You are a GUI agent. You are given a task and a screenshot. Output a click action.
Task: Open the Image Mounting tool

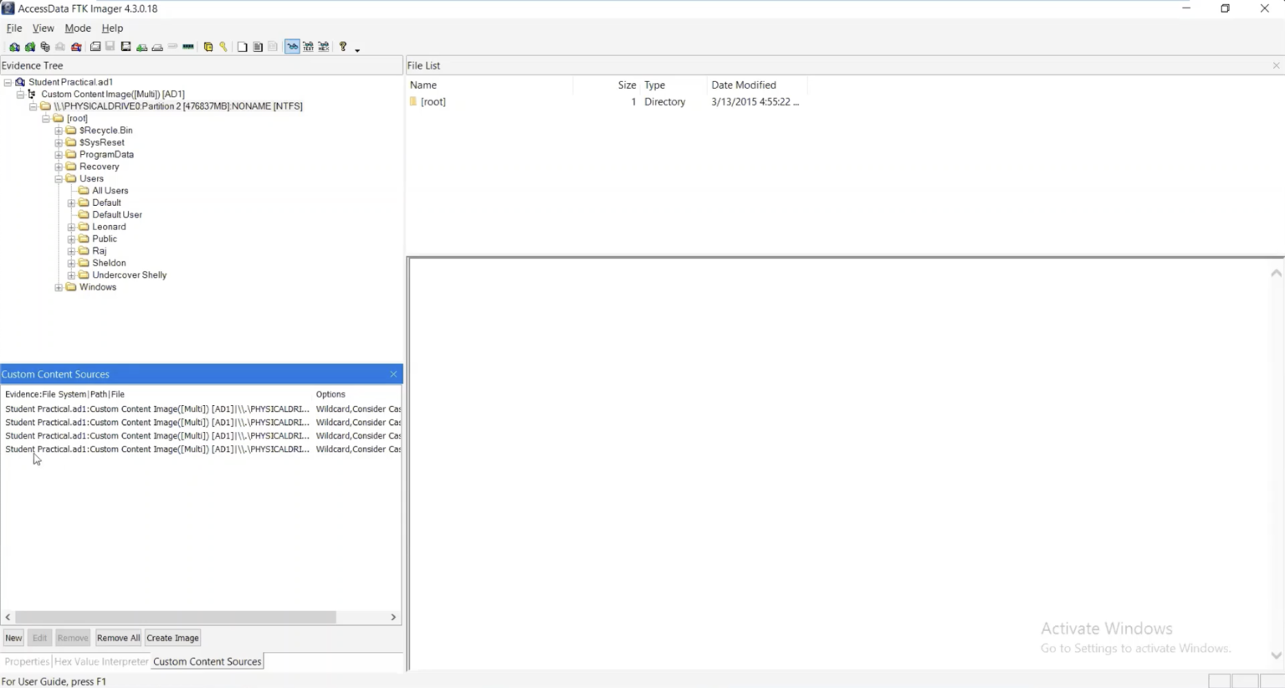44,47
